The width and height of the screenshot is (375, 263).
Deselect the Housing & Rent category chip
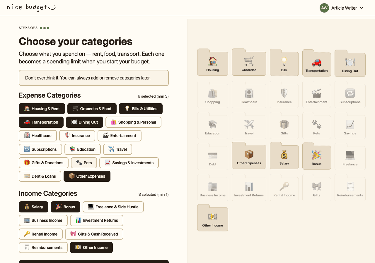tap(42, 109)
